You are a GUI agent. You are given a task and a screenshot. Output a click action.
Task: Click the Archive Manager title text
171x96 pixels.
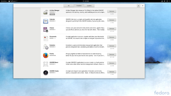click(x=54, y=10)
